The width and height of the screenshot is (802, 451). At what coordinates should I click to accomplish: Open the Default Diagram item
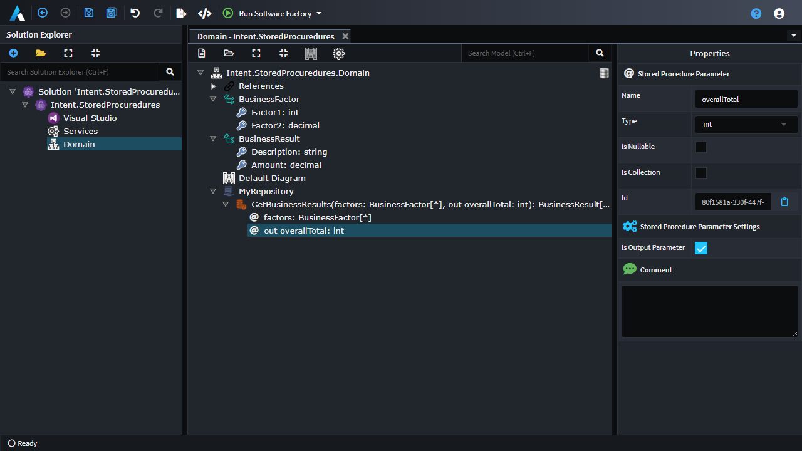coord(272,178)
